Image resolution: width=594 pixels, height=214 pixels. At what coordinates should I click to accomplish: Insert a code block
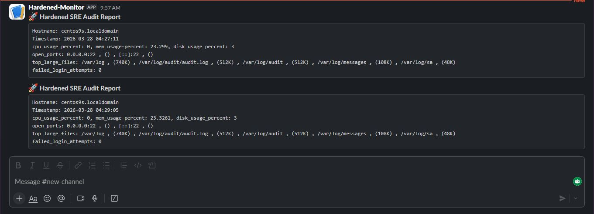coord(152,165)
